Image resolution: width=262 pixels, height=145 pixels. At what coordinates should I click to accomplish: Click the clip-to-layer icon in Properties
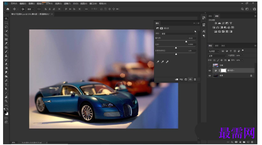176,79
